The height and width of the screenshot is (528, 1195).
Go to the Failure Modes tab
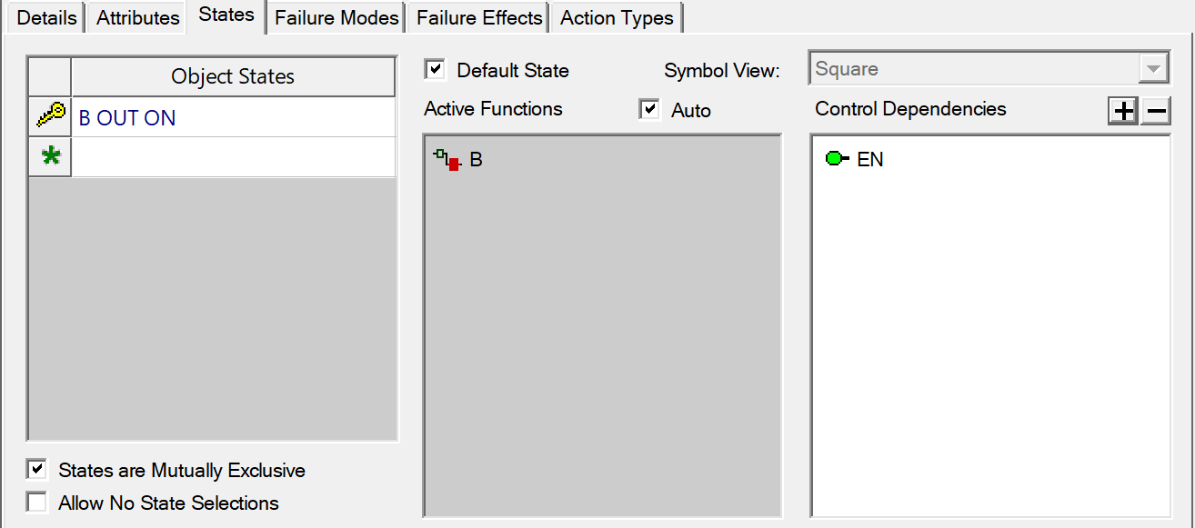click(x=336, y=17)
